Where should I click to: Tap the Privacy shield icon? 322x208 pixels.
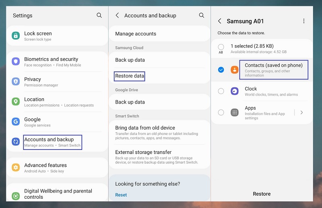coord(16,81)
